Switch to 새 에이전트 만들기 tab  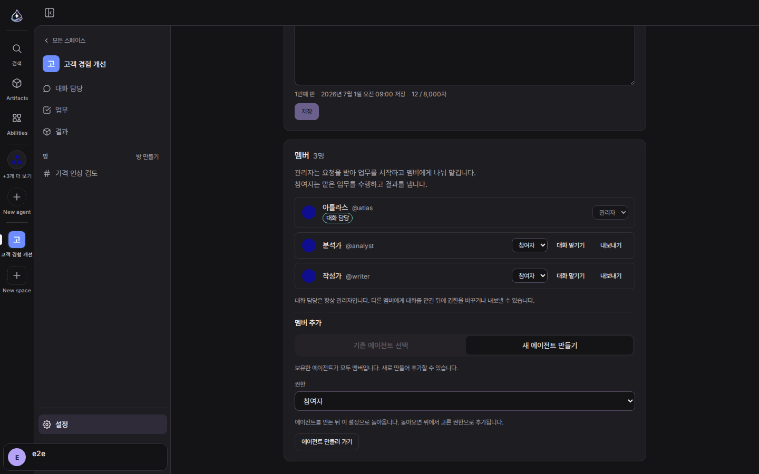(549, 345)
